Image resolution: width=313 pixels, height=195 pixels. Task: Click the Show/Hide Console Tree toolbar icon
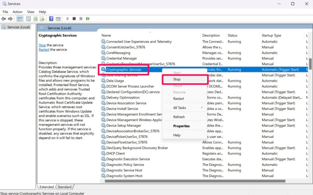point(20,18)
